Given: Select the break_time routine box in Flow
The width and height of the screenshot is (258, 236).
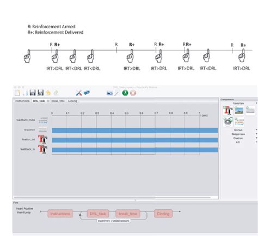Looking at the screenshot, I should (x=128, y=214).
